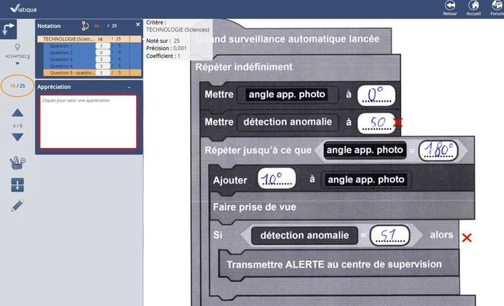
Task: Select Question 5 row in Notation list
Action: pyautogui.click(x=71, y=73)
